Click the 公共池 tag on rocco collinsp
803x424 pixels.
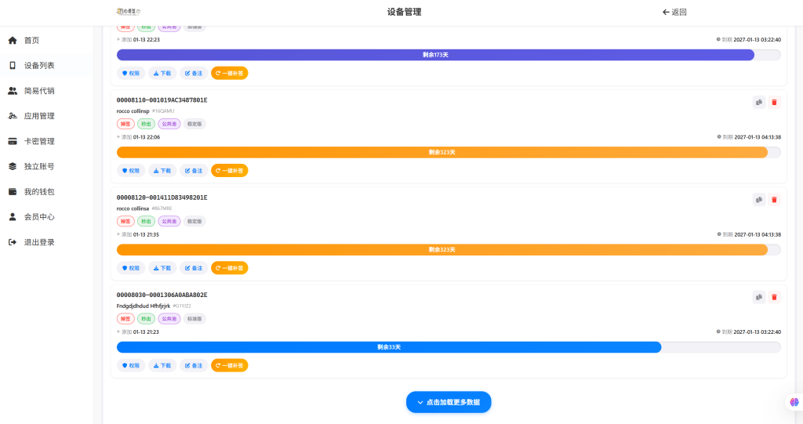[169, 124]
